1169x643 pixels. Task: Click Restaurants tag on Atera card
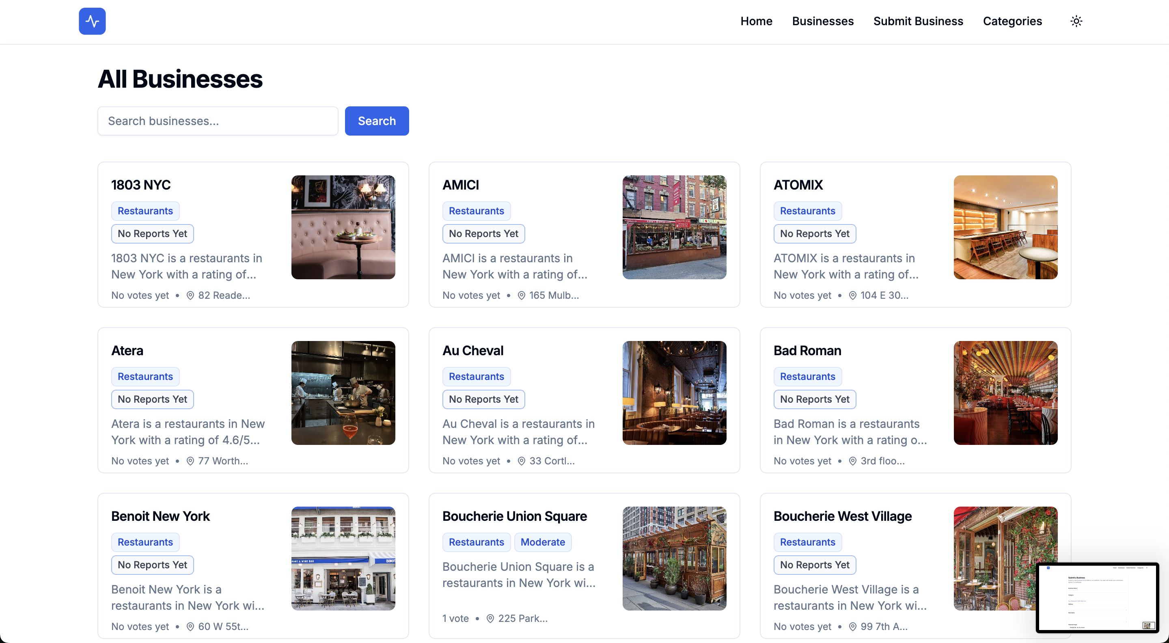[x=145, y=377]
